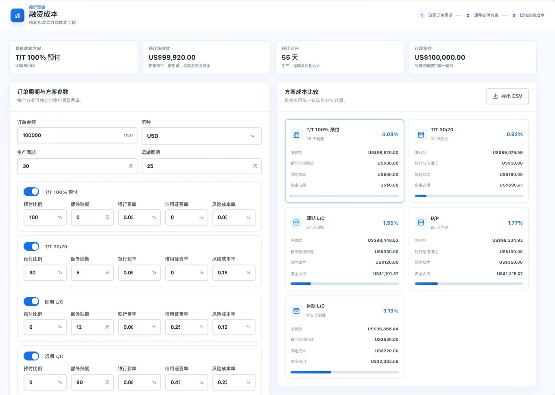Open step 调整支付方案
555x395 pixels.
tap(482, 15)
